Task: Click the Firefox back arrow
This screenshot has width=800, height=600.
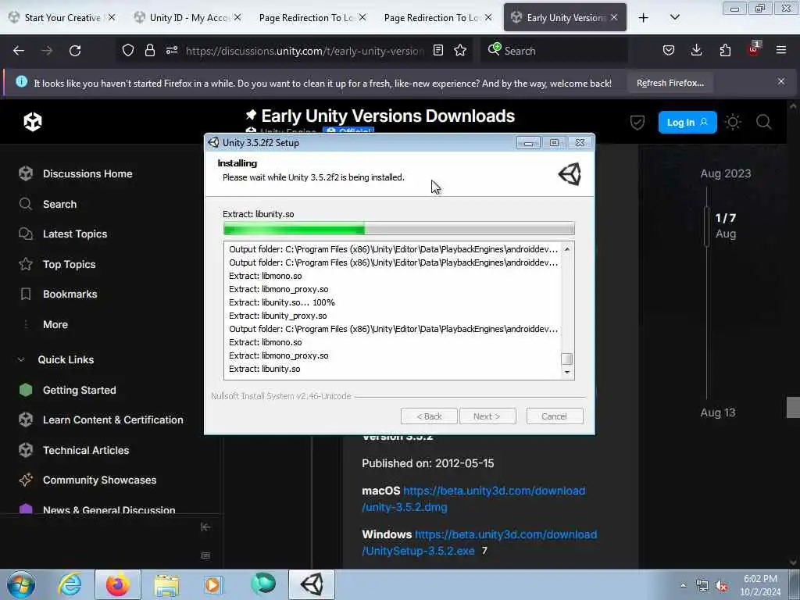Action: pos(19,51)
